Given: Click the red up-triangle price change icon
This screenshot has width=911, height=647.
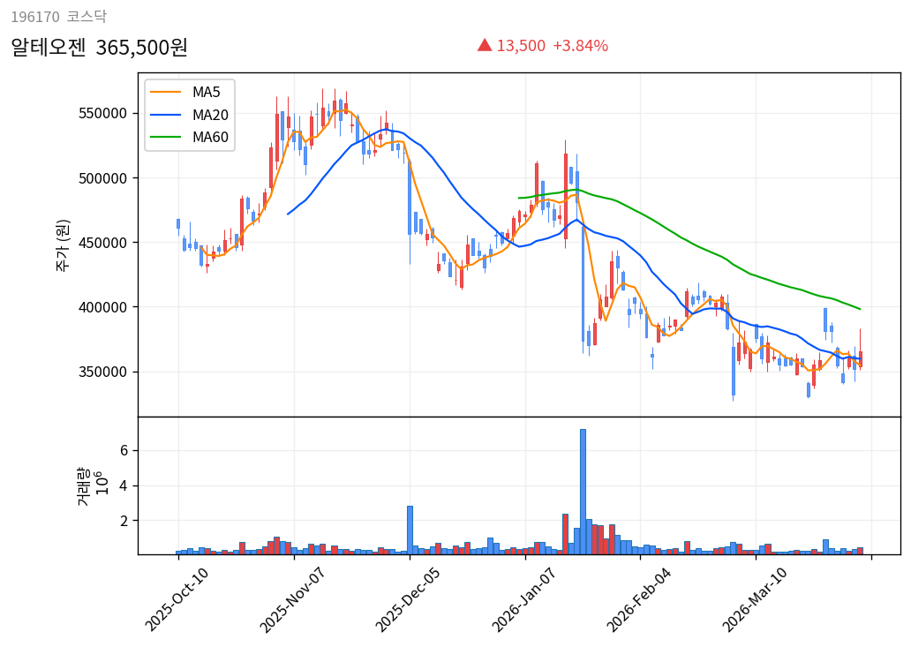Looking at the screenshot, I should pyautogui.click(x=484, y=45).
